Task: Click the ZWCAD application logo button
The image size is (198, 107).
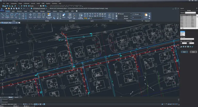Action: 2,10
